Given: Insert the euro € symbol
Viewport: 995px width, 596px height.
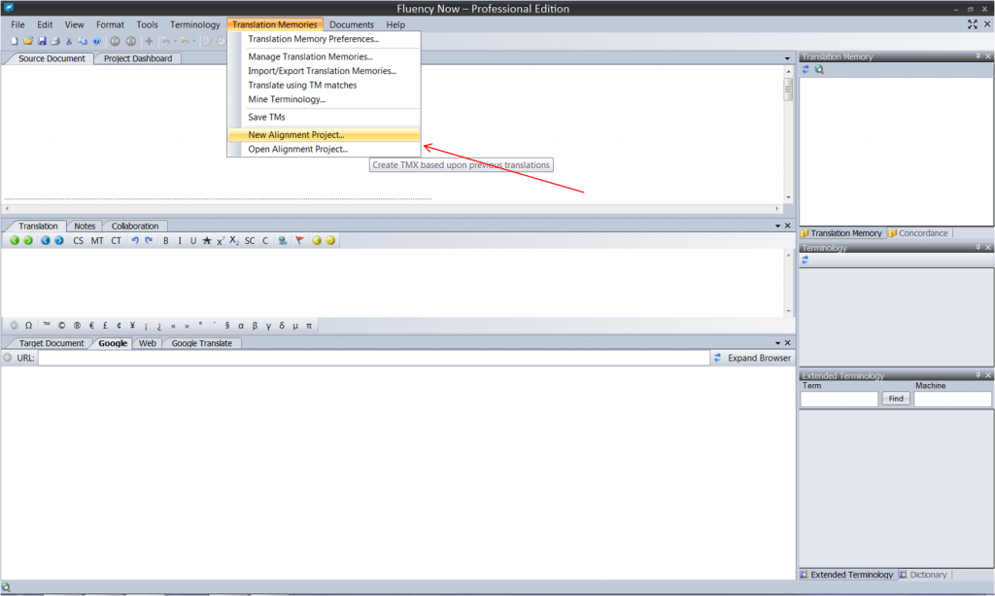Looking at the screenshot, I should [x=91, y=325].
